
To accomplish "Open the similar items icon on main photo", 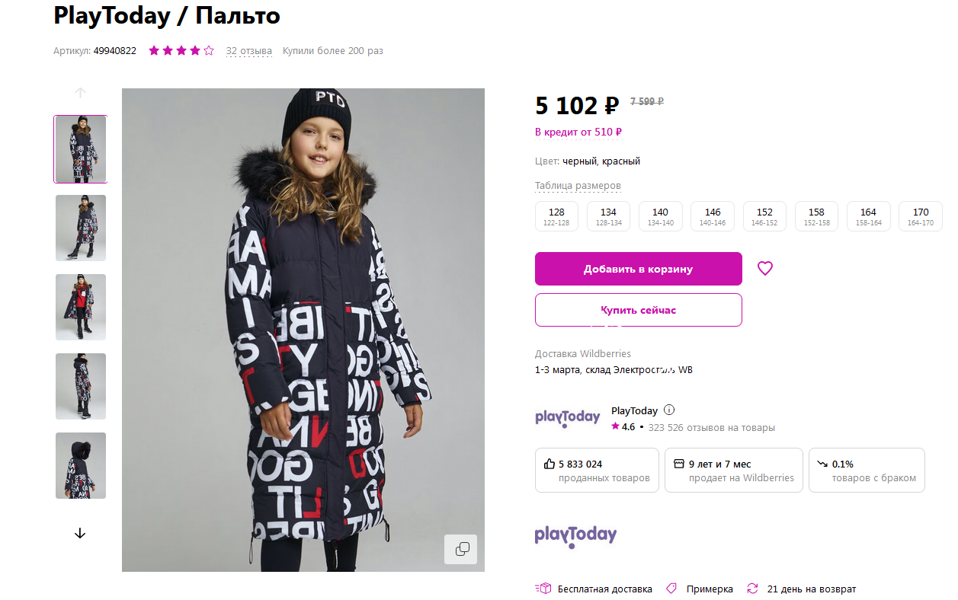I will pyautogui.click(x=461, y=549).
